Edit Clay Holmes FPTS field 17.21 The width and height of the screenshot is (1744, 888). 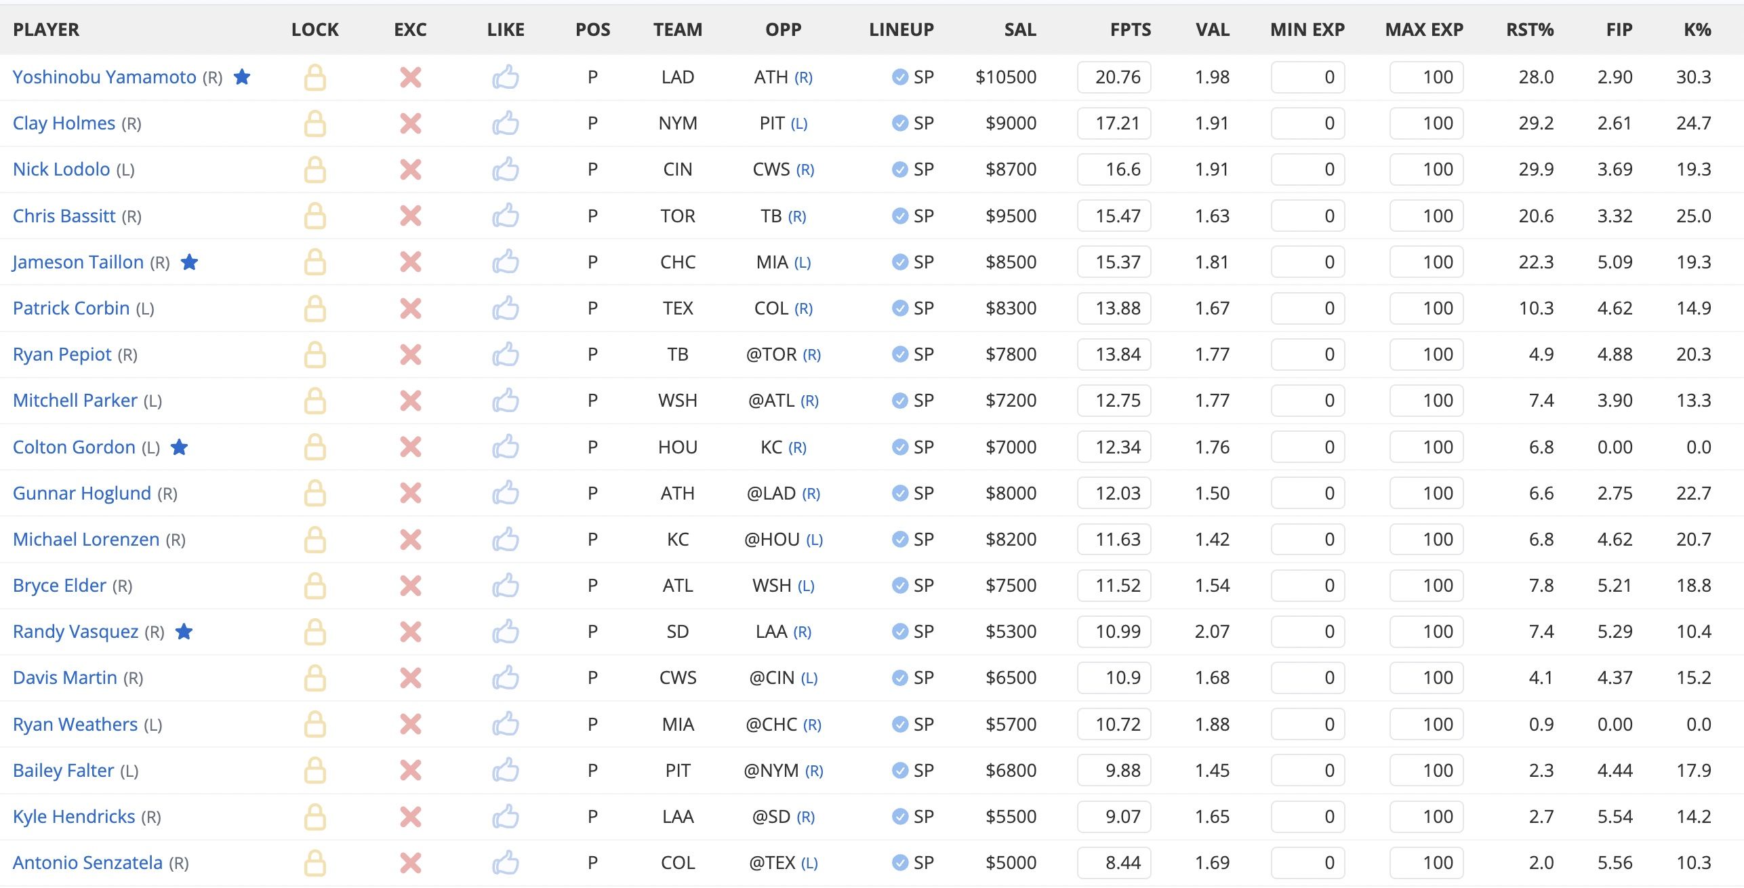click(x=1114, y=123)
